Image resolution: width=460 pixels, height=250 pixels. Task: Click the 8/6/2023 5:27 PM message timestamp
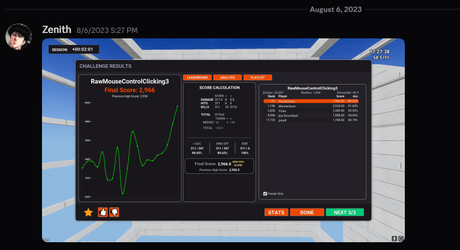pyautogui.click(x=107, y=30)
